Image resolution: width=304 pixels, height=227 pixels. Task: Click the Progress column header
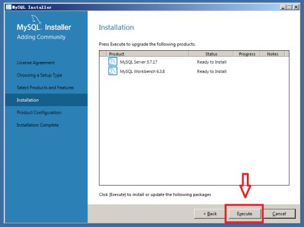pos(247,54)
